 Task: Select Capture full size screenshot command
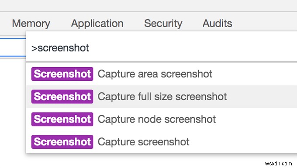161,96
